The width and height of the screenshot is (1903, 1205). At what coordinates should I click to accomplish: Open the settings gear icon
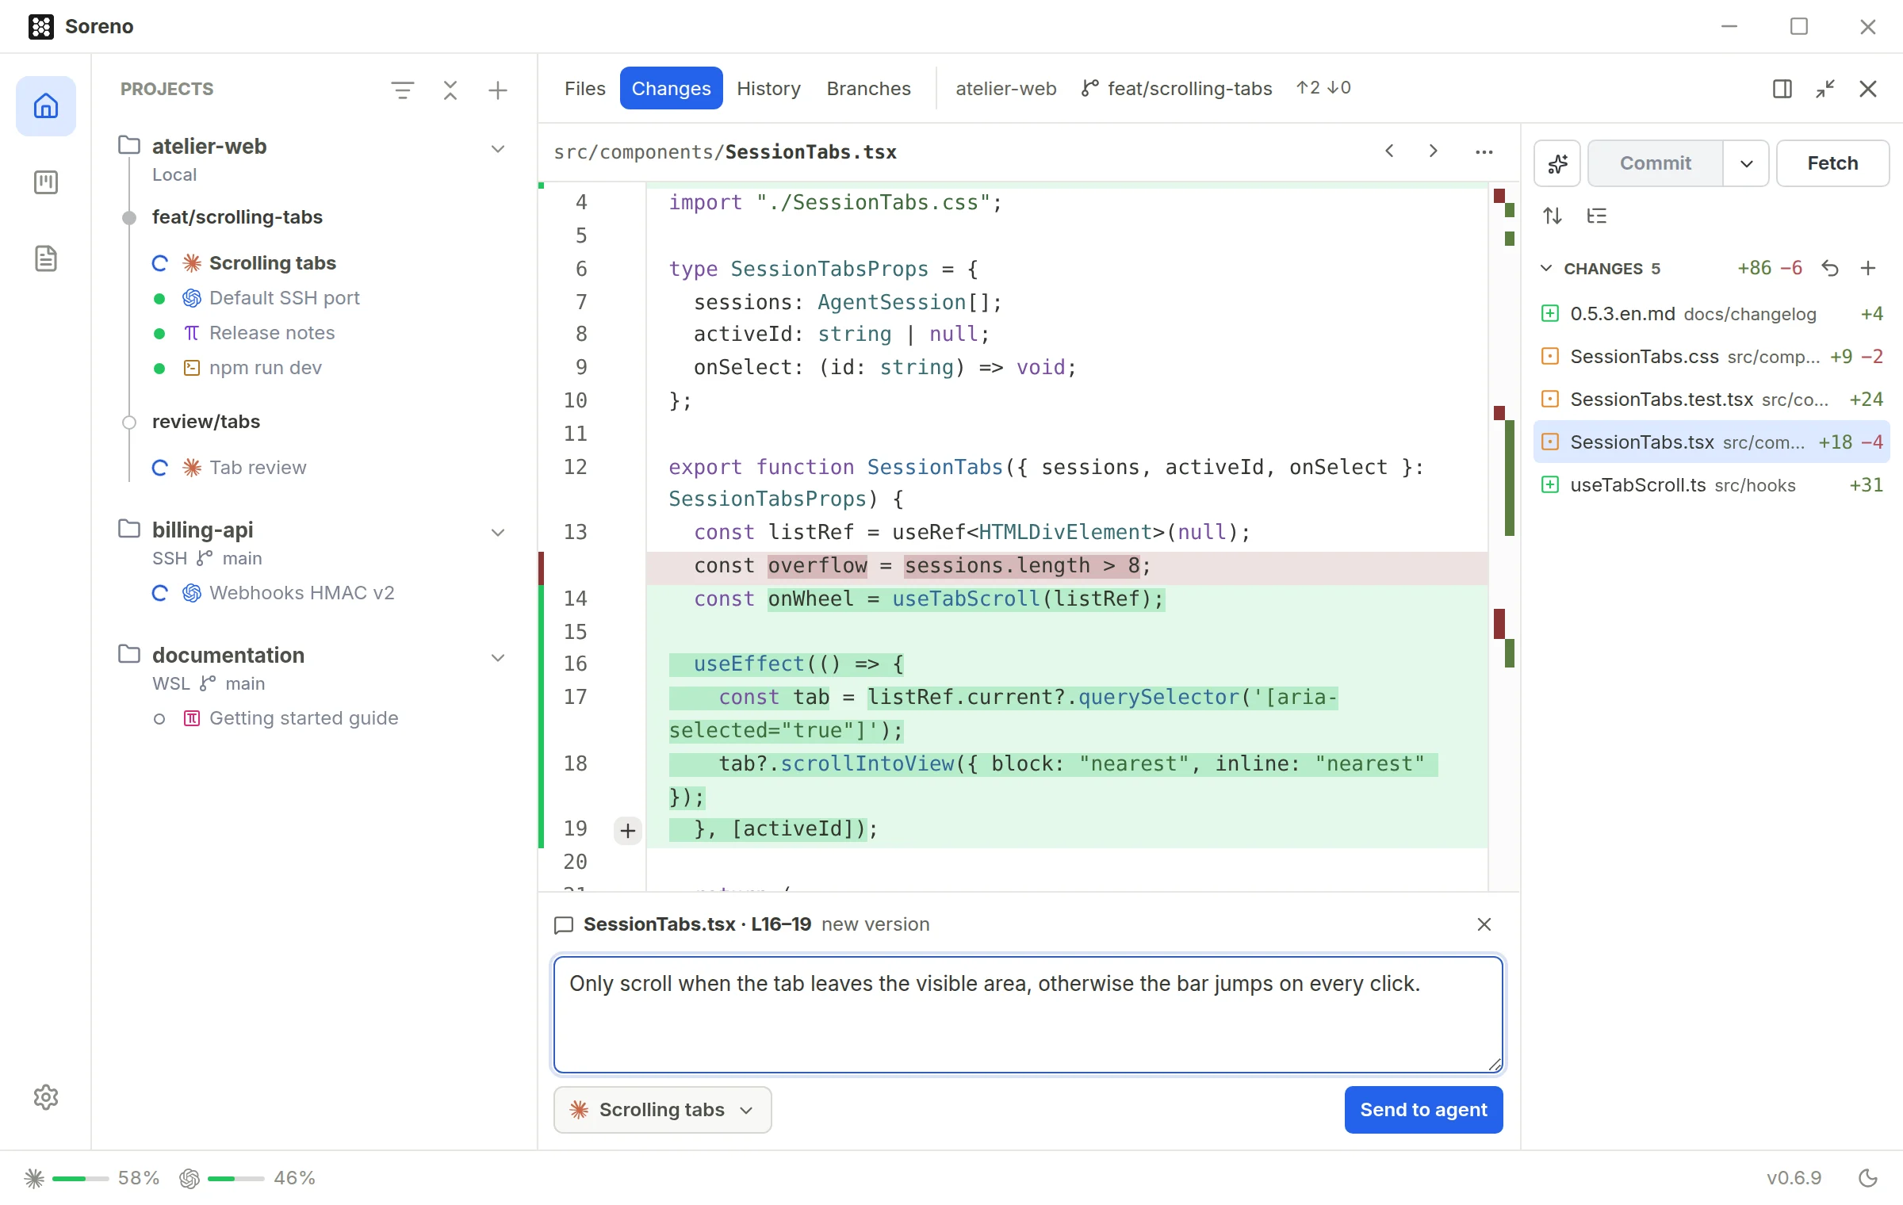point(46,1097)
